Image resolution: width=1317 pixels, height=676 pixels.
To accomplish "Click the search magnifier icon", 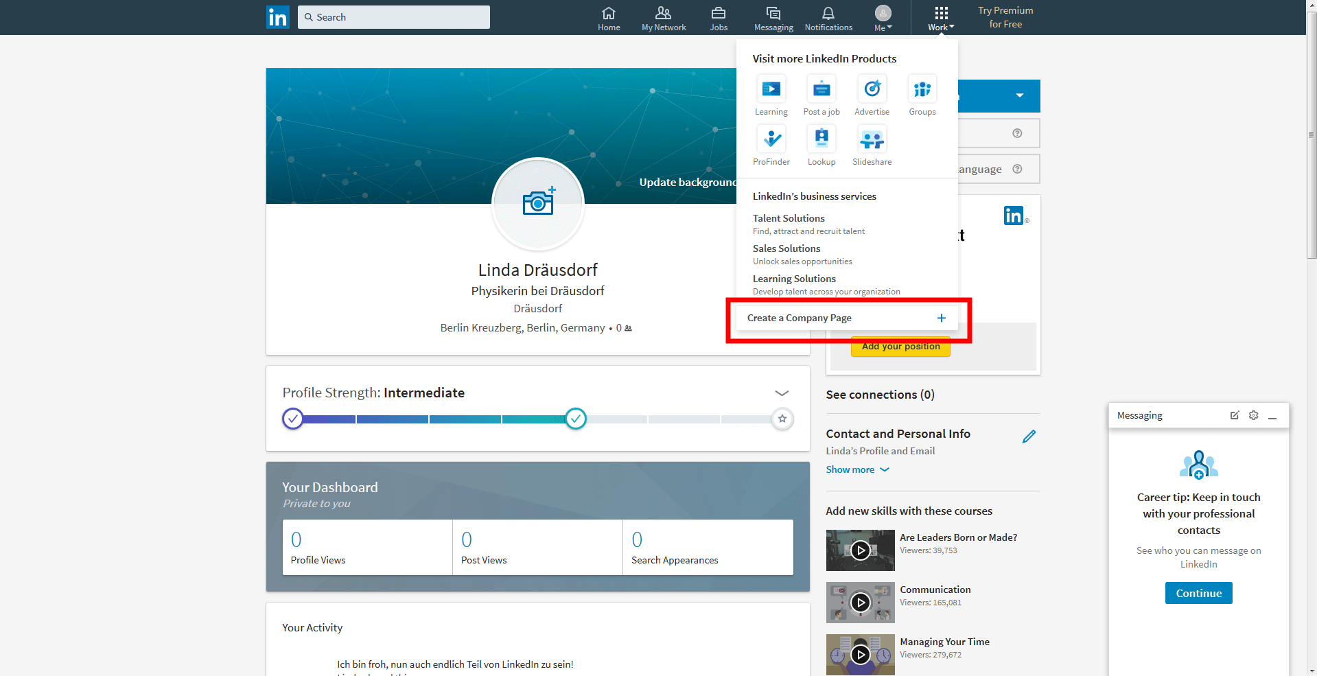I will [309, 17].
